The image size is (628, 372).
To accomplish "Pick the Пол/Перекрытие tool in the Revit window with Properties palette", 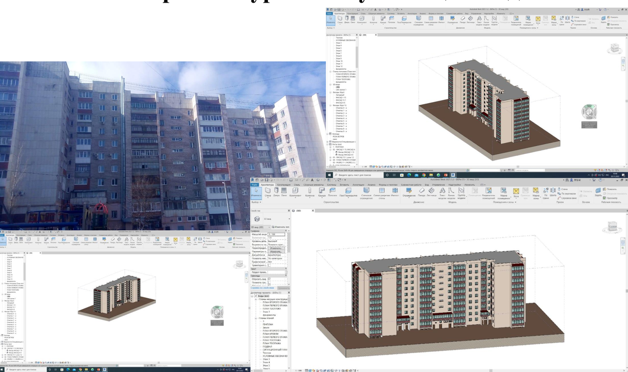I will (x=348, y=193).
